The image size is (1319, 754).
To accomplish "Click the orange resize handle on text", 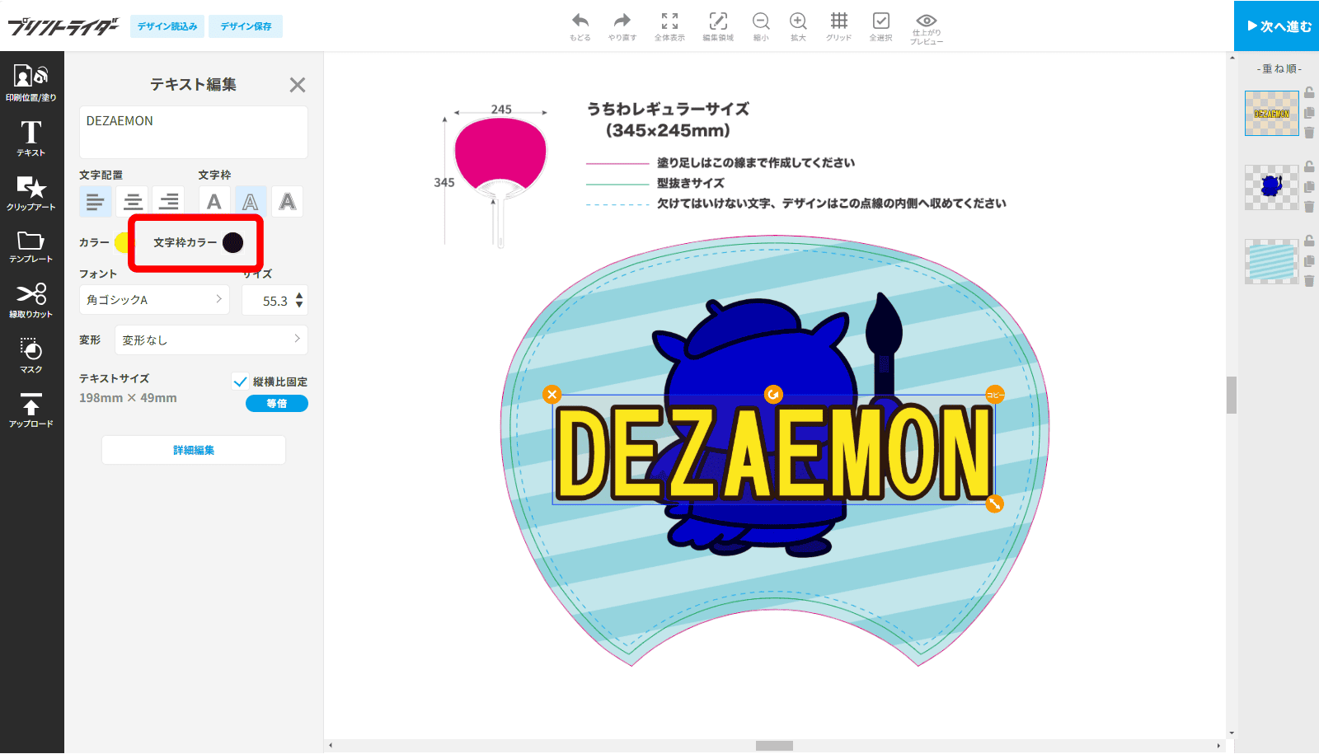I will pos(994,503).
